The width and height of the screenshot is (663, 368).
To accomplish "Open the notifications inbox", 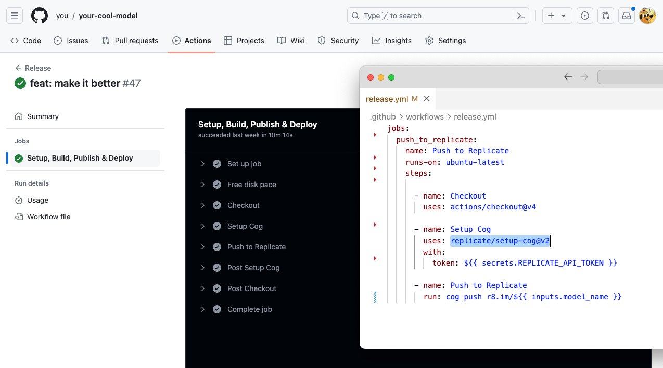I will pyautogui.click(x=627, y=16).
